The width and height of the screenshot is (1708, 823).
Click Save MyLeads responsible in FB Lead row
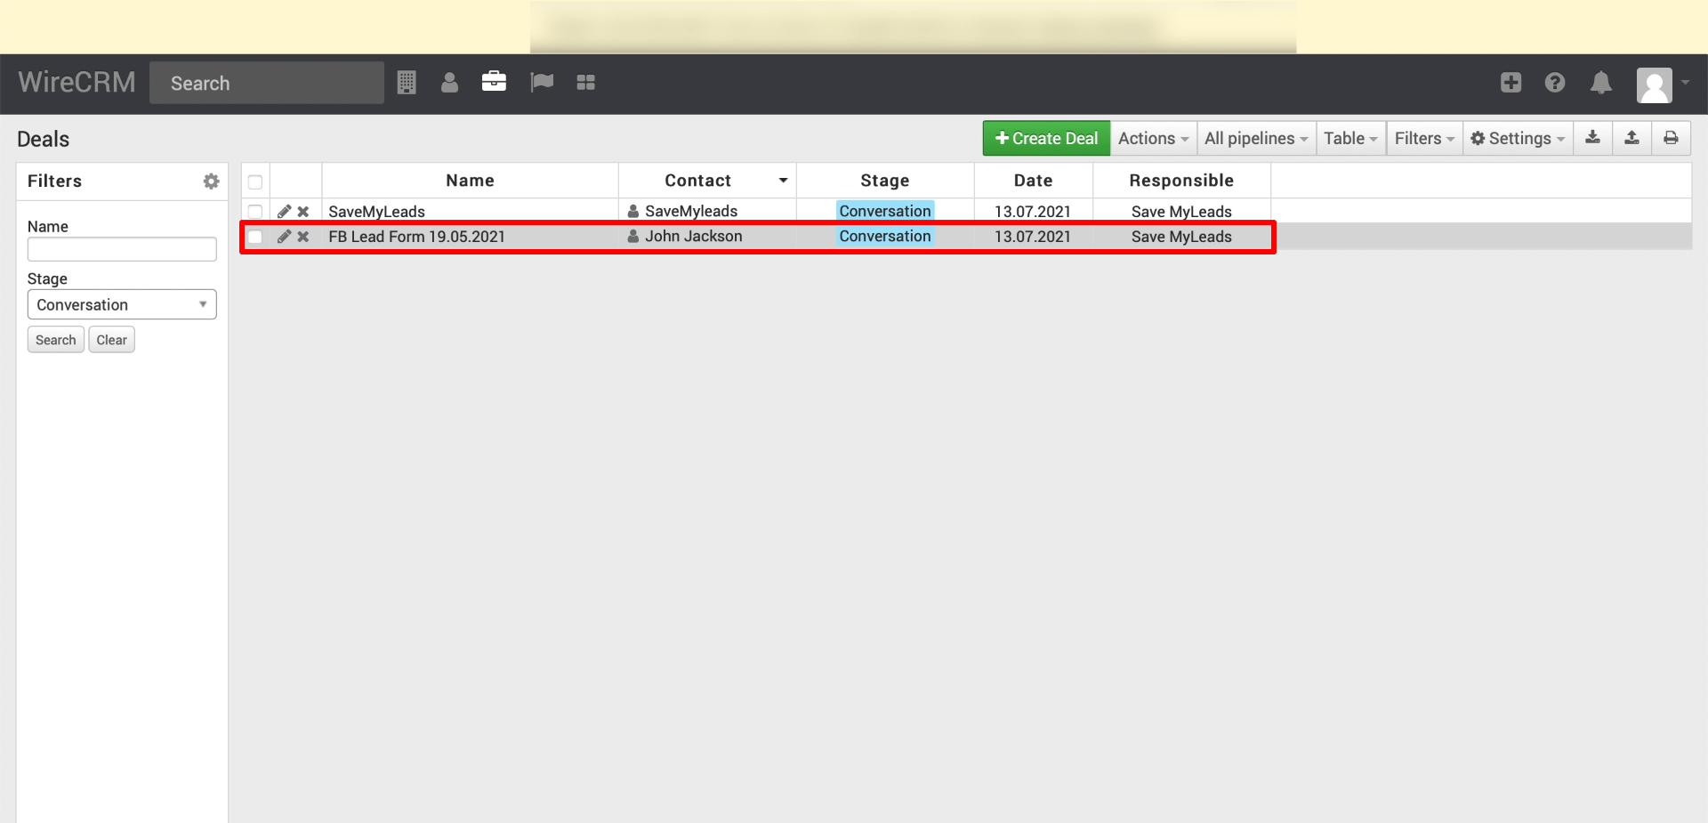(1181, 237)
